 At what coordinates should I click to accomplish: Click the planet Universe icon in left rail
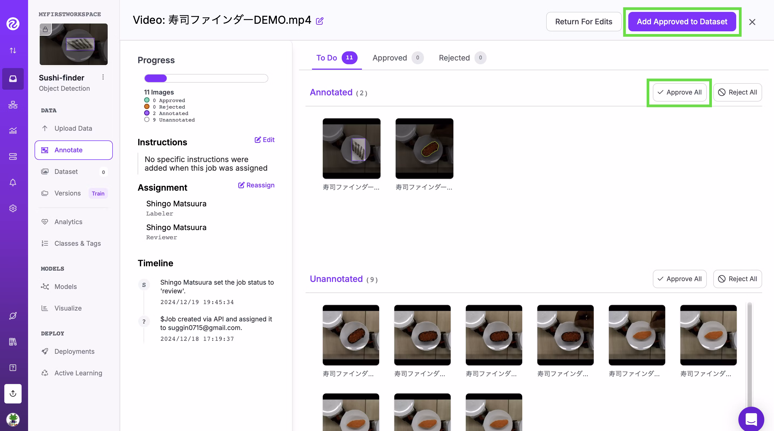click(x=13, y=316)
